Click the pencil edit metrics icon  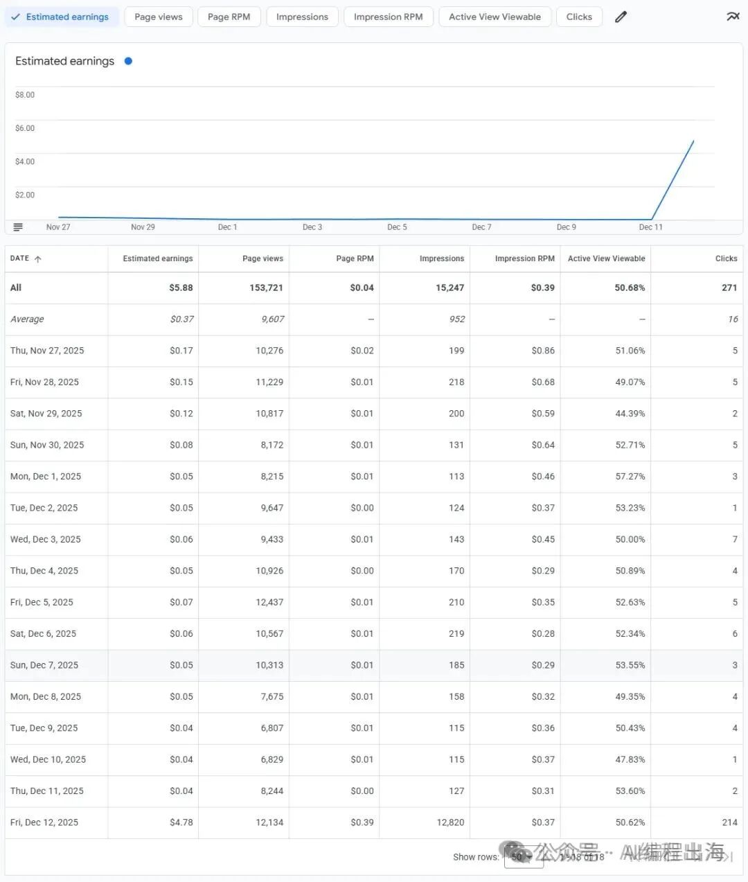pos(621,17)
